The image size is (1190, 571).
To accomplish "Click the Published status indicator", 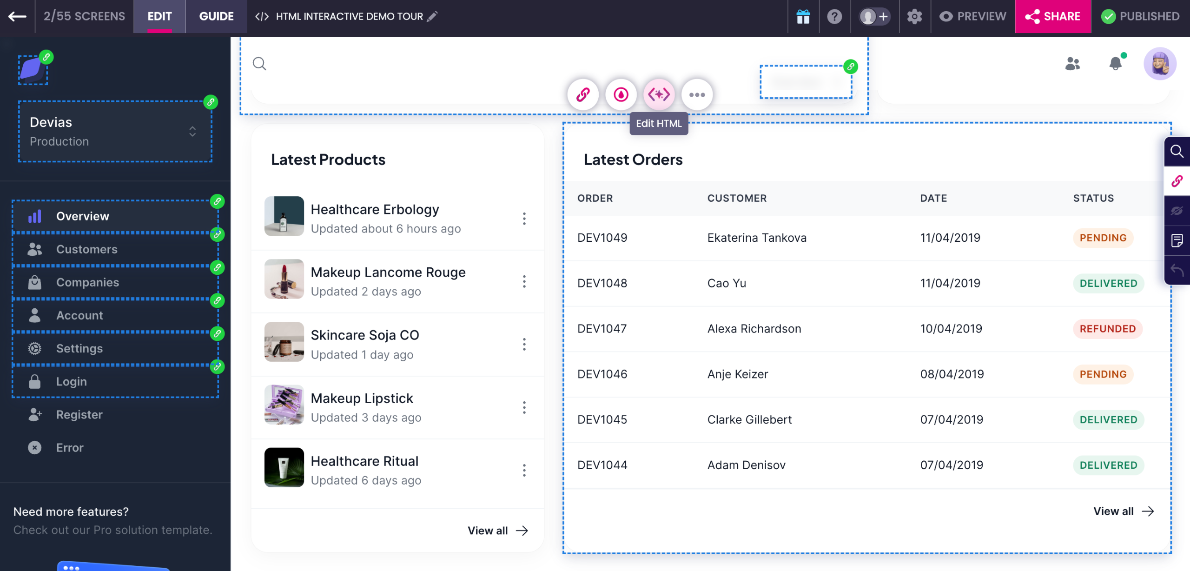I will point(1140,17).
